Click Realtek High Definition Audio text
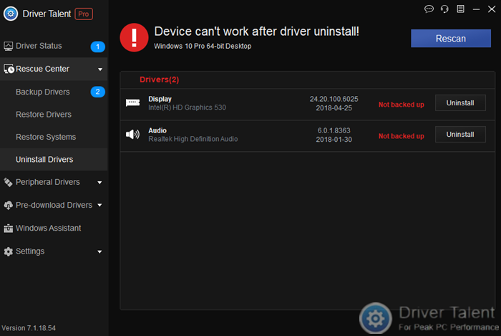 coord(193,139)
